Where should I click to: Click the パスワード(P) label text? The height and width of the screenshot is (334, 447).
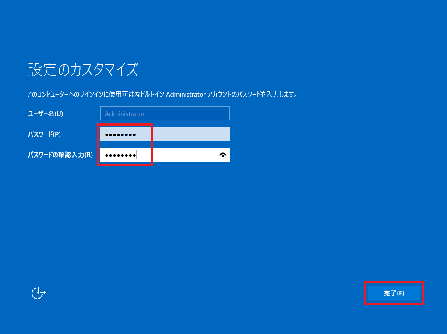pyautogui.click(x=44, y=134)
